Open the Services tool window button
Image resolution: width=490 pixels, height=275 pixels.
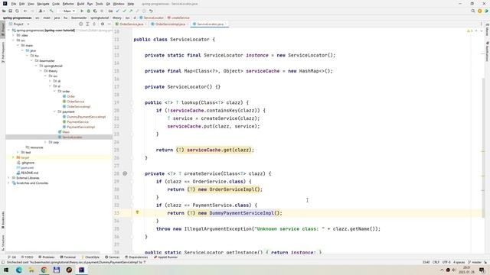113,257
